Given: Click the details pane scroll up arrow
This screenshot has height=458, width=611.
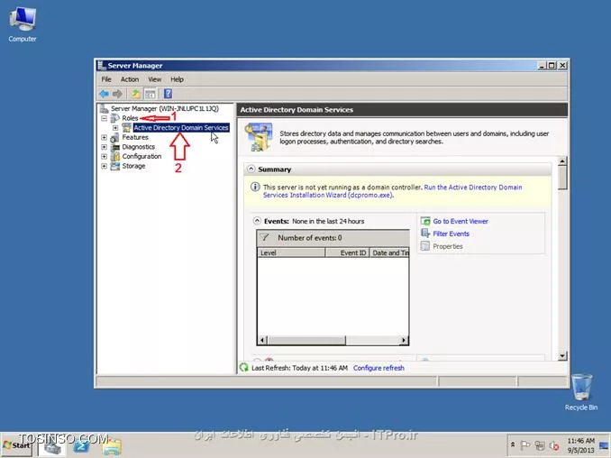Looking at the screenshot, I should 562,160.
